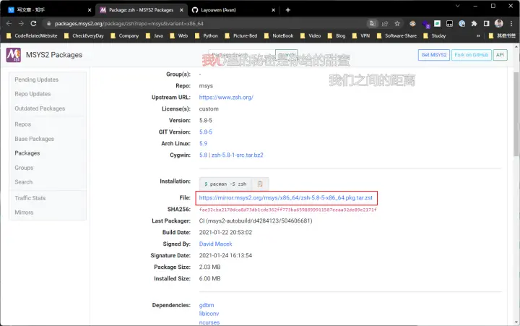
Task: Open the NoteBook bookmark folder
Action: tap(279, 36)
